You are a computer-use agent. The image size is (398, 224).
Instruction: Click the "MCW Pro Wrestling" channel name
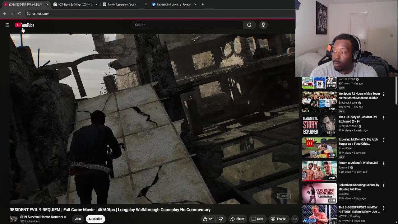pyautogui.click(x=349, y=217)
